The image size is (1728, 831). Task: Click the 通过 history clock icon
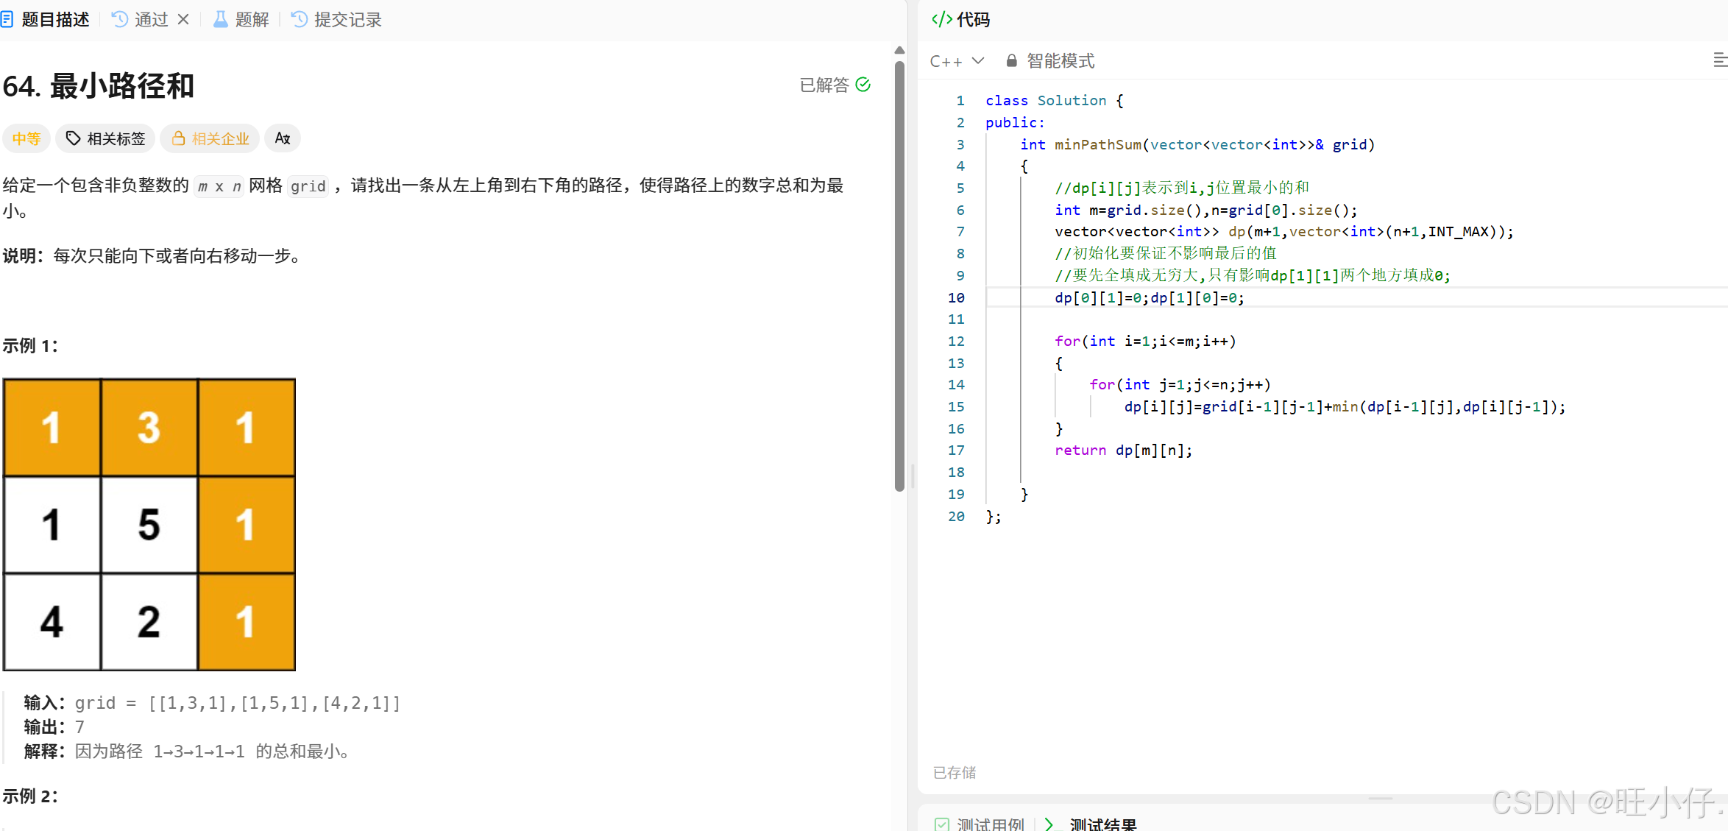coord(119,20)
